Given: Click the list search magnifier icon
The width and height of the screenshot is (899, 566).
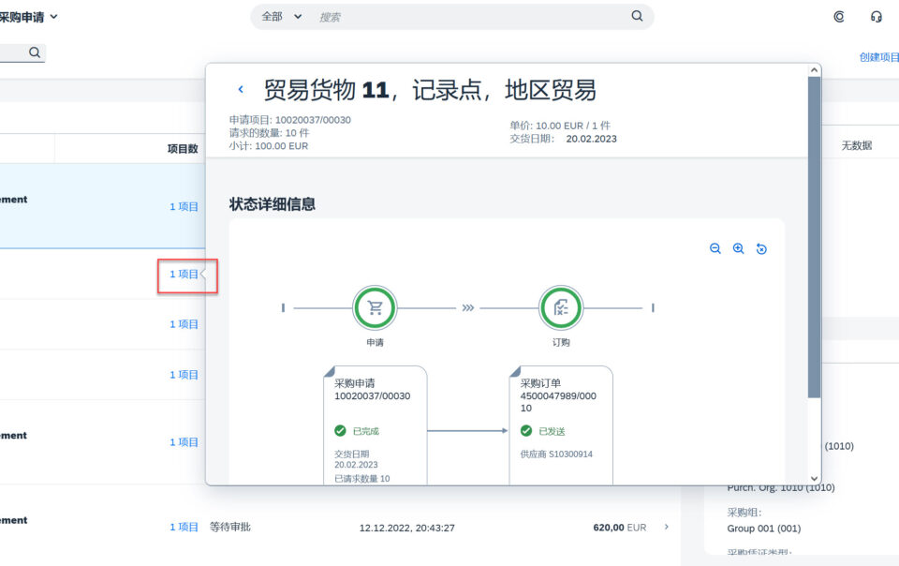Looking at the screenshot, I should pos(35,52).
